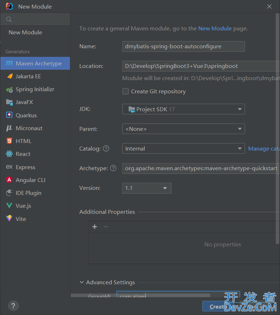Click the Archetype combo field
The height and width of the screenshot is (315, 280).
[x=201, y=168]
